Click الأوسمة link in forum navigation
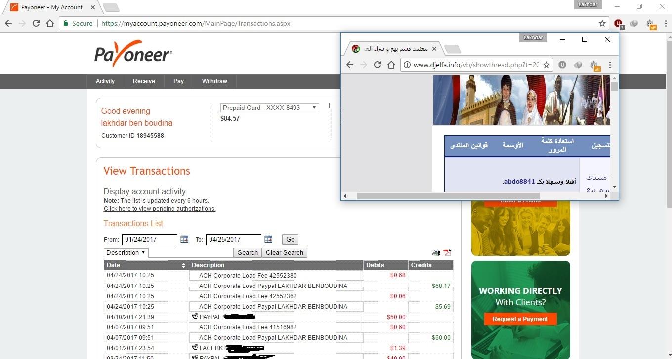Viewport: 672px width, 359px height. click(x=513, y=145)
